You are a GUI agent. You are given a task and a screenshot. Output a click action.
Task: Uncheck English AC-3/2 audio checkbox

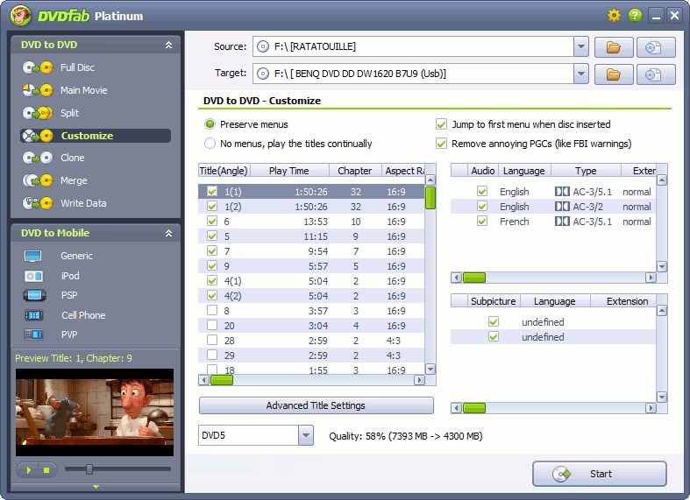point(482,206)
